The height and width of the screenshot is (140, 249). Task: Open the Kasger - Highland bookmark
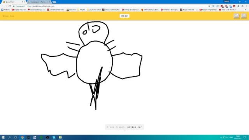(x=209, y=10)
